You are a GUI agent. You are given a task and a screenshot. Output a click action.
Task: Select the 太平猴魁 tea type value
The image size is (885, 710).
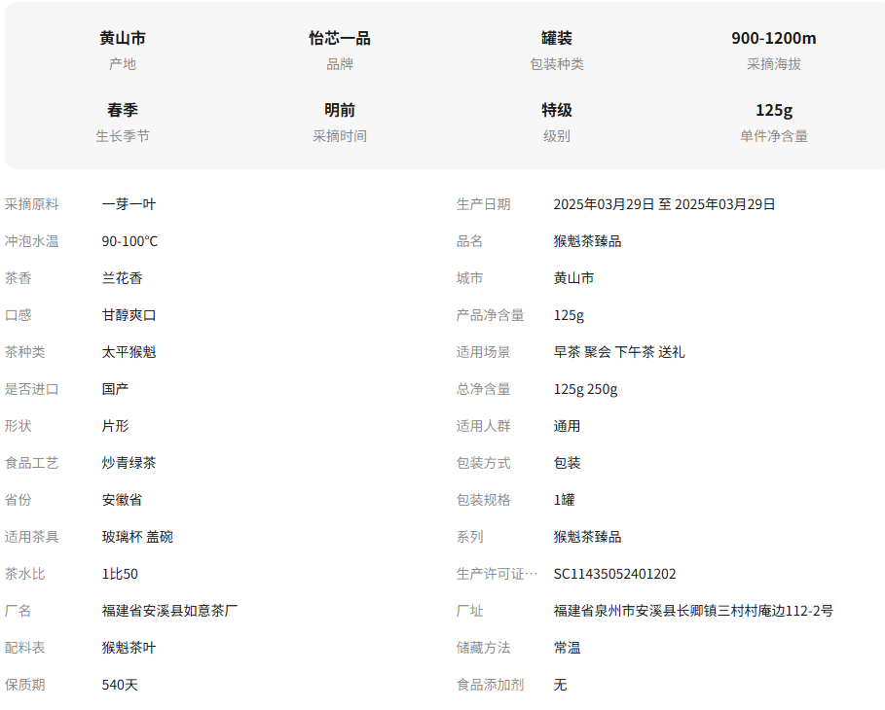tap(129, 352)
